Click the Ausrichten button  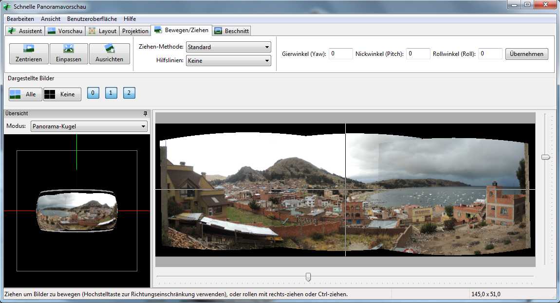[109, 53]
